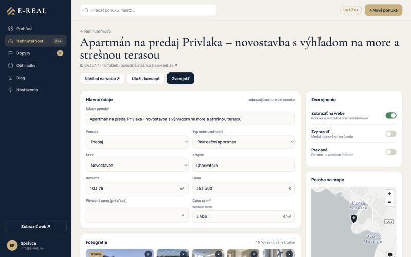Click the Cena field with 353 500
The height and width of the screenshot is (257, 411).
pos(244,188)
